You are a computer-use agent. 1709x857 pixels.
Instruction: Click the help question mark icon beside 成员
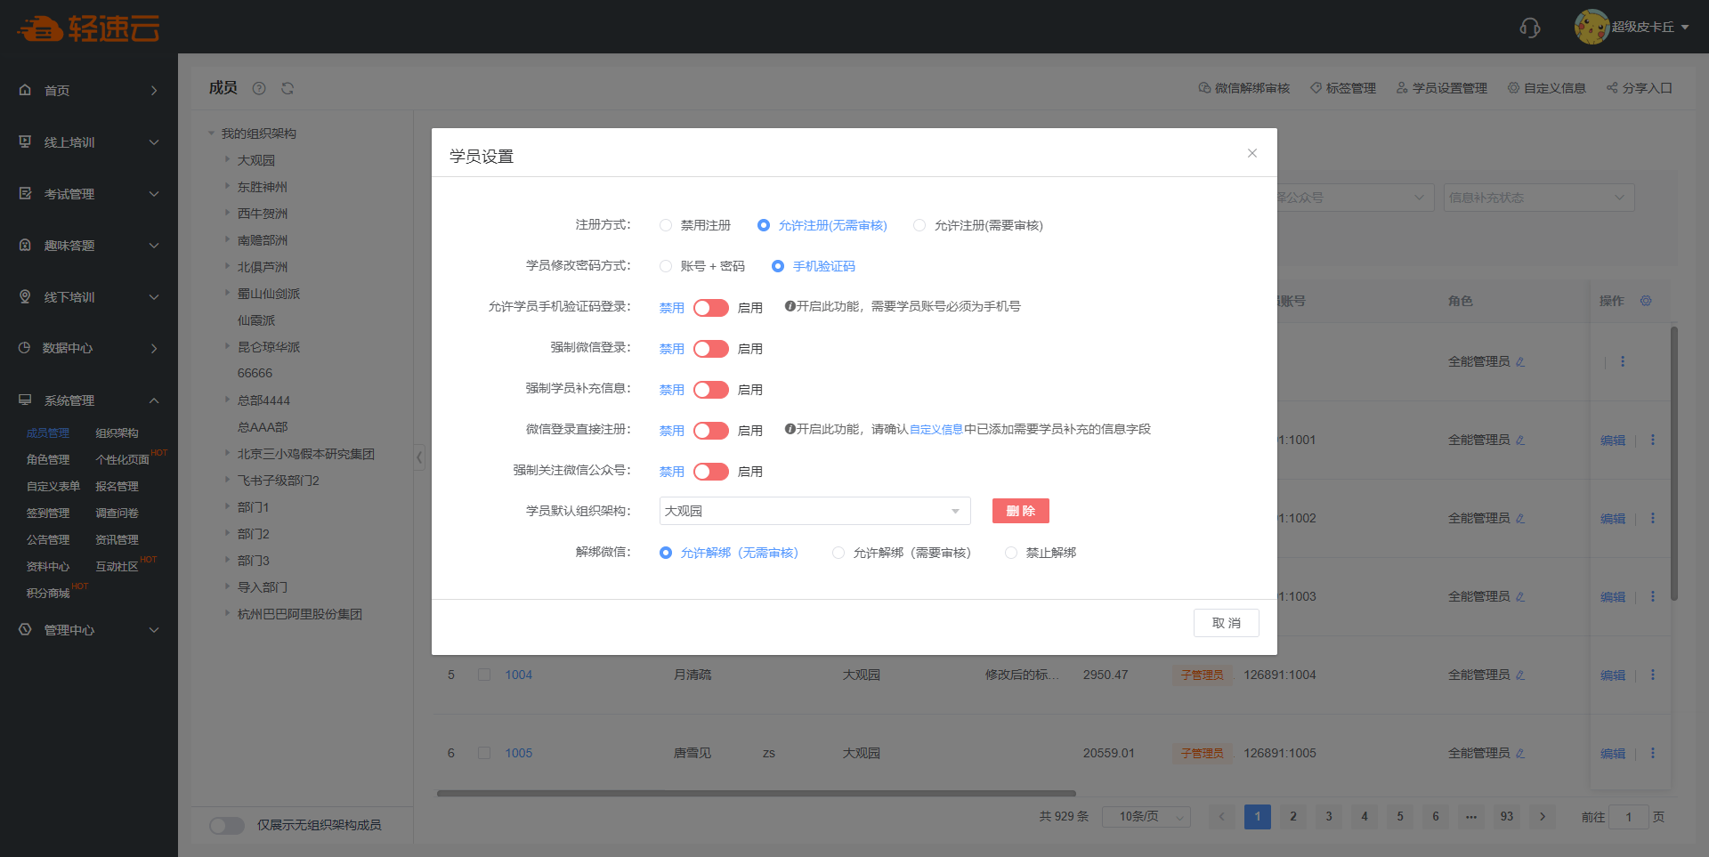(259, 88)
